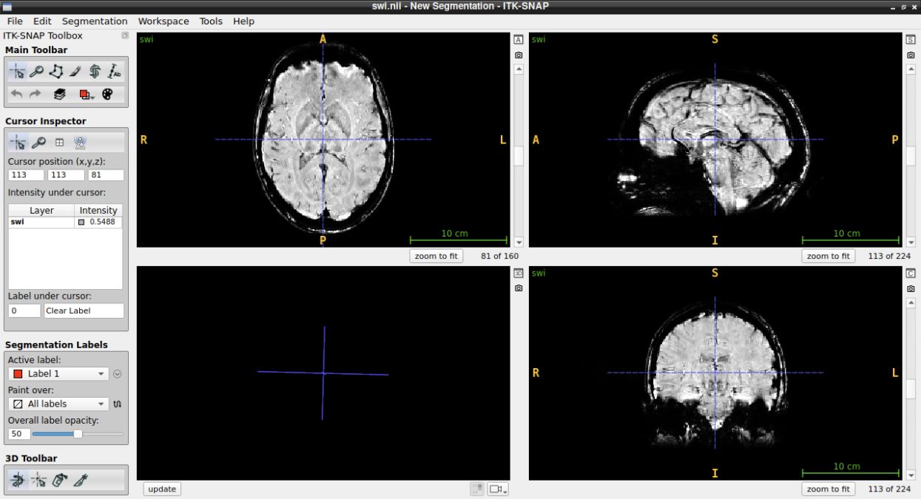
Task: Expand the 3D view layout toggle
Action: tap(519, 273)
